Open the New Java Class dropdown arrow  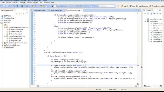pyautogui.click(x=38, y=6)
